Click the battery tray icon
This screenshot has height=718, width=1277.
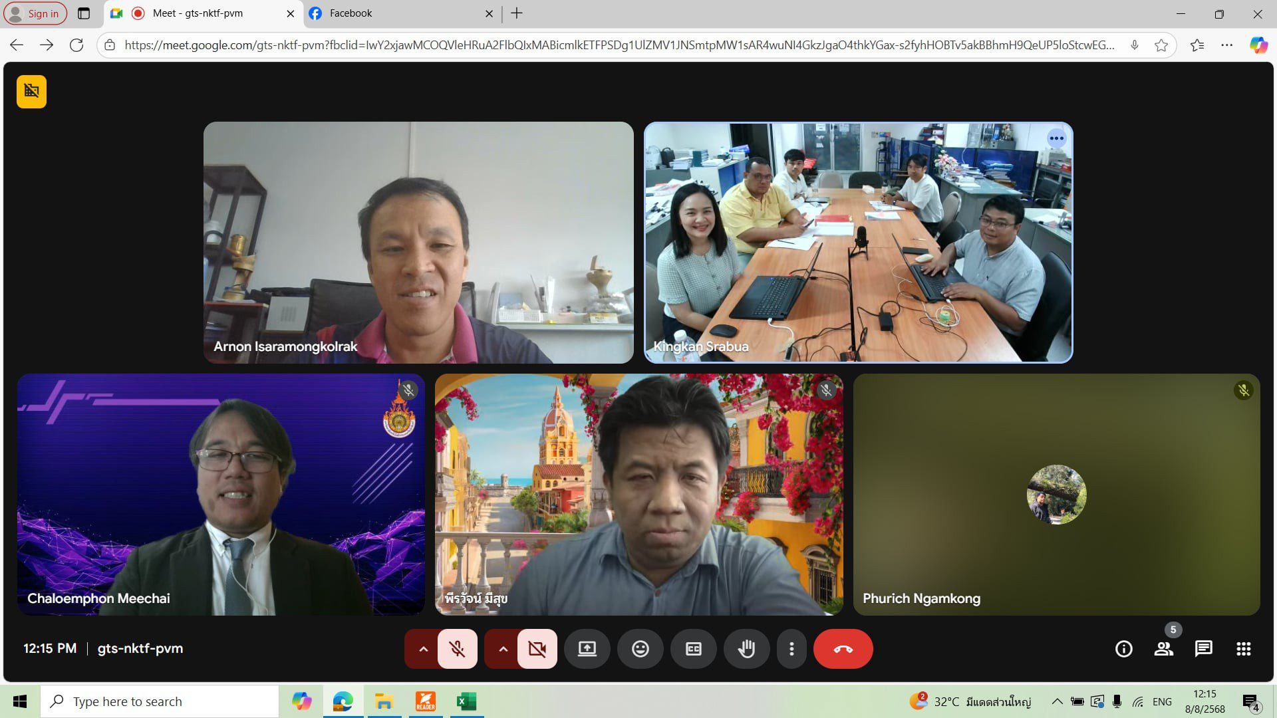point(1077,701)
